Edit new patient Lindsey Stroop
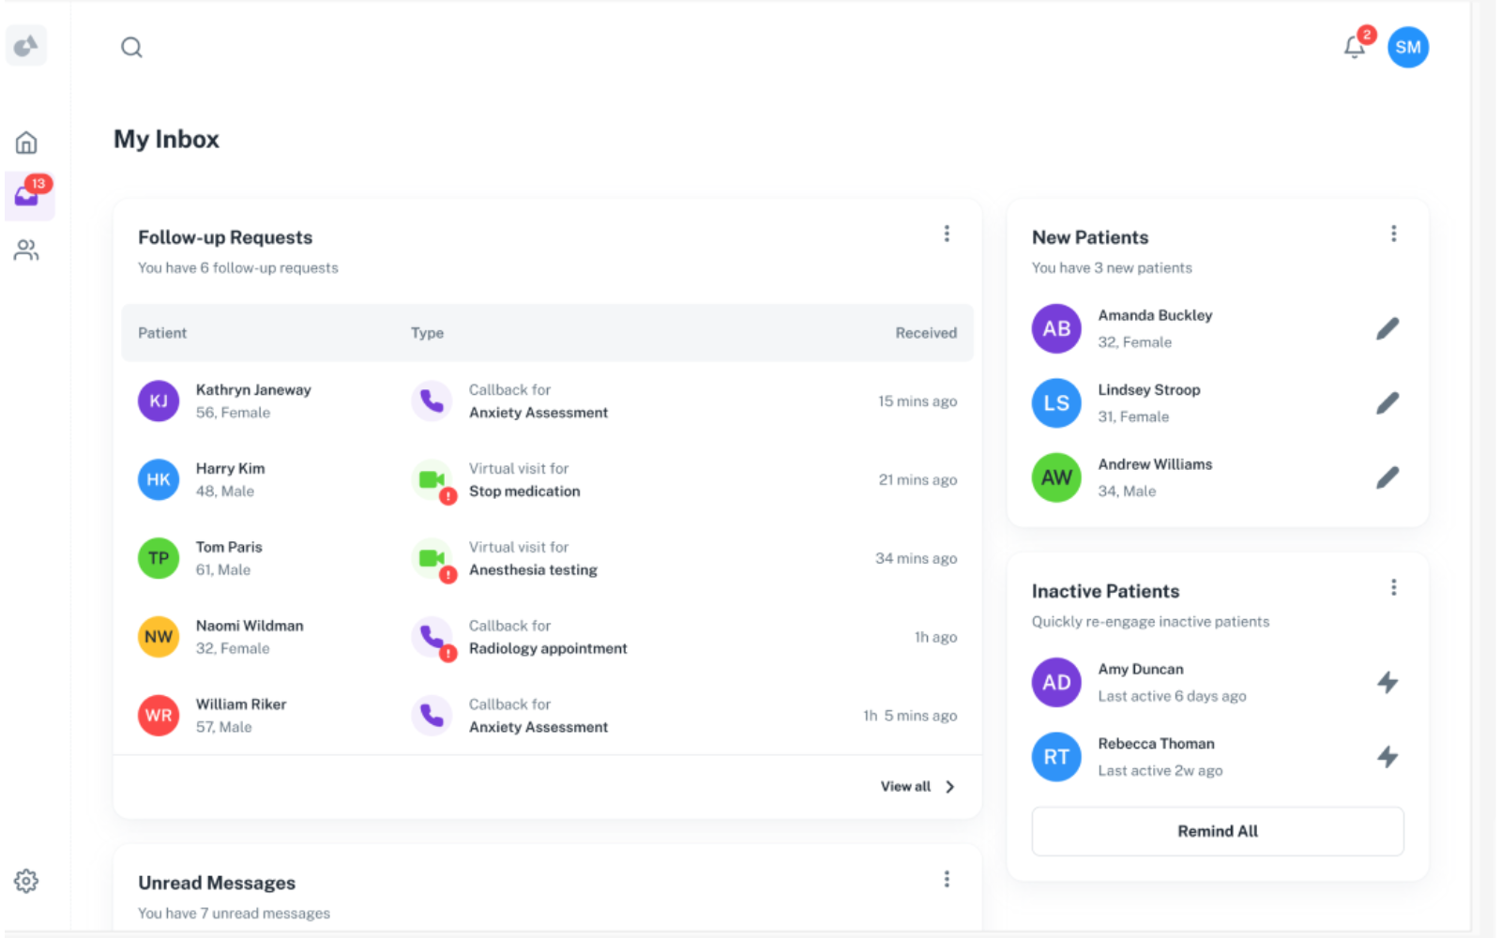 pos(1387,402)
